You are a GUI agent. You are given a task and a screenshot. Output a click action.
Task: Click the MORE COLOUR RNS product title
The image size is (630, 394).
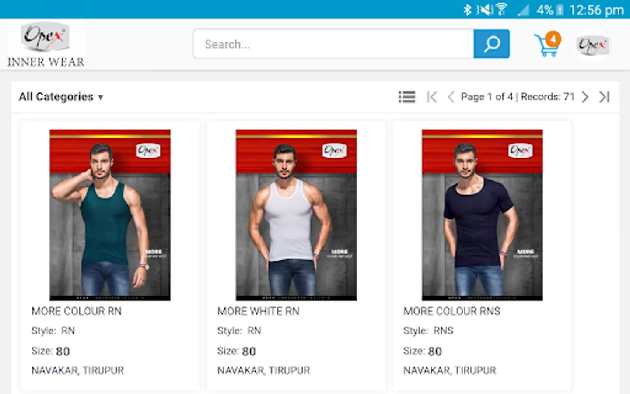pyautogui.click(x=452, y=311)
